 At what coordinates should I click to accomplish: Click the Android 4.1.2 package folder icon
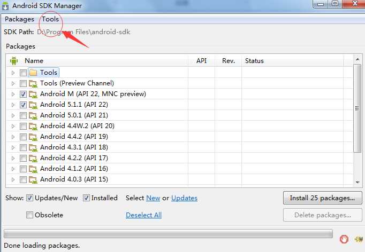coord(33,169)
